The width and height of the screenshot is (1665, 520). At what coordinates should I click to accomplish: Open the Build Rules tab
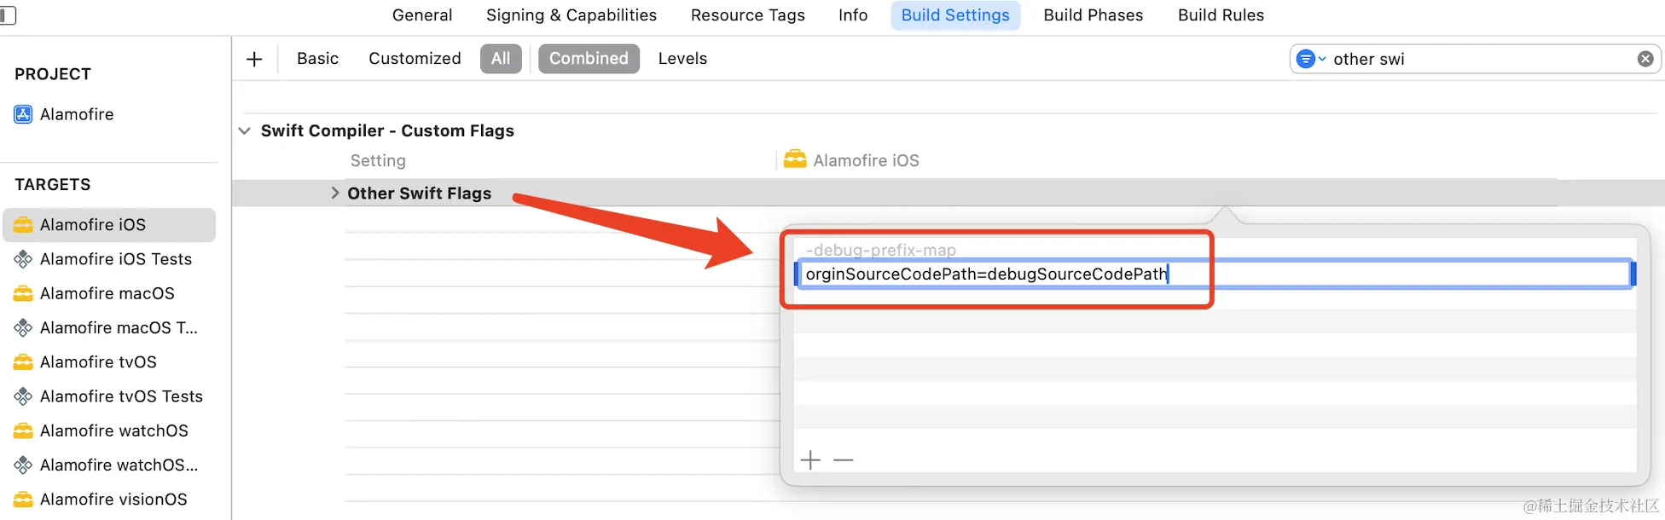1221,15
